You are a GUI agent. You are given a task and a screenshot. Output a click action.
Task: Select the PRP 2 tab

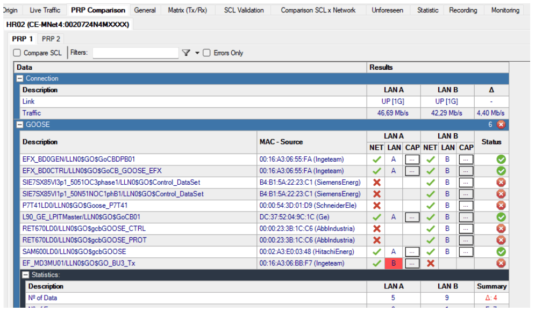[51, 39]
